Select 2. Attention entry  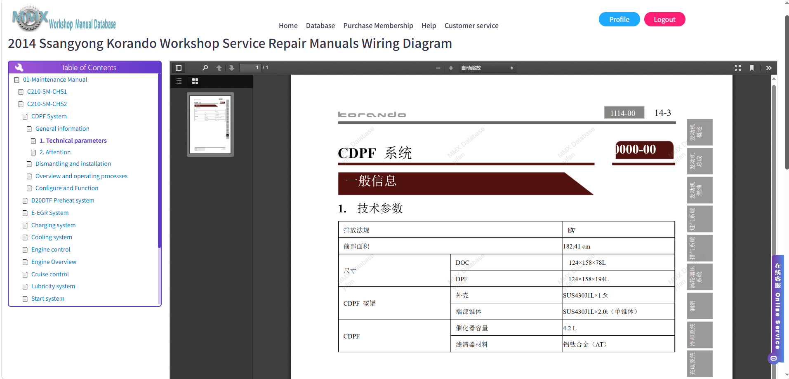tap(55, 152)
